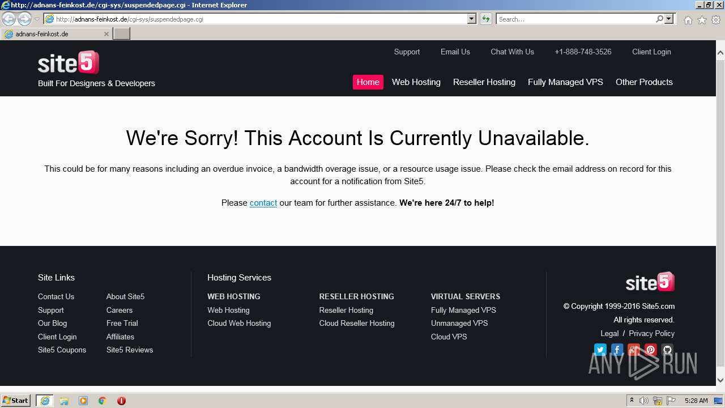
Task: Open File Explorer from the taskbar
Action: 64,401
